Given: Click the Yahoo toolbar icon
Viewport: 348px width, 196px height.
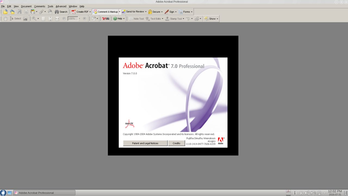Looking at the screenshot, I should [105, 19].
